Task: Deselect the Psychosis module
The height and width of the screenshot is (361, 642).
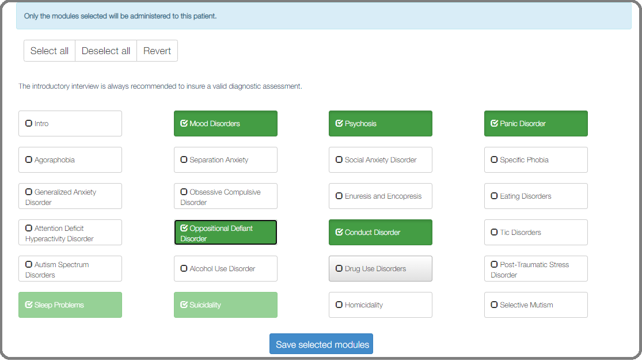Action: click(381, 123)
